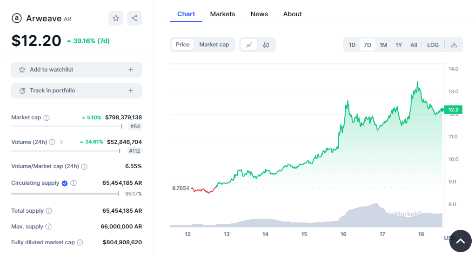Click date 12 on chart axis
The image size is (475, 254).
point(188,234)
